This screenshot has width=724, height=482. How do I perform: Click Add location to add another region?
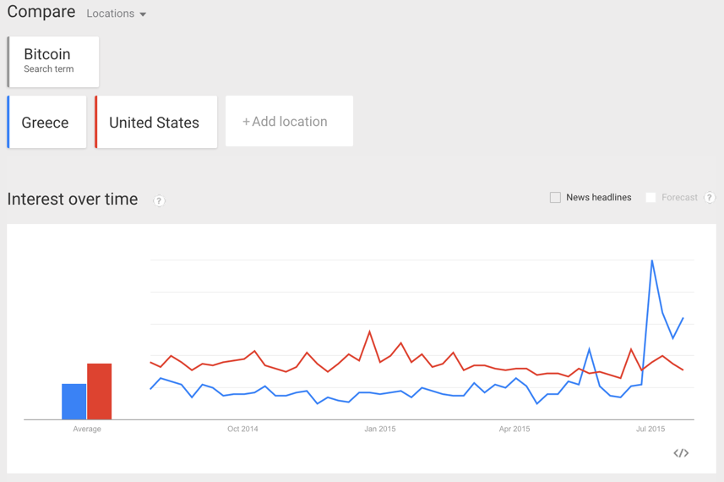click(x=289, y=122)
